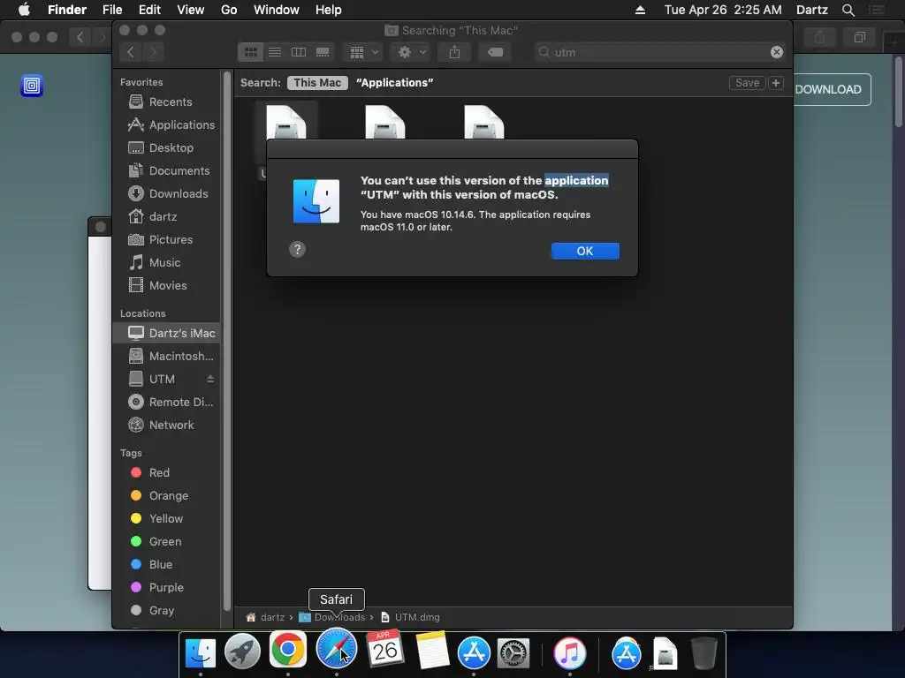Open Documents in the sidebar
The width and height of the screenshot is (905, 678).
[166, 170]
